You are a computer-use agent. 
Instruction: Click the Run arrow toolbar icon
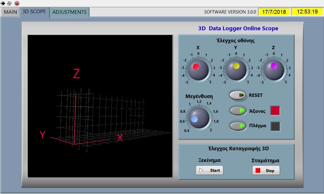[x=3, y=3]
